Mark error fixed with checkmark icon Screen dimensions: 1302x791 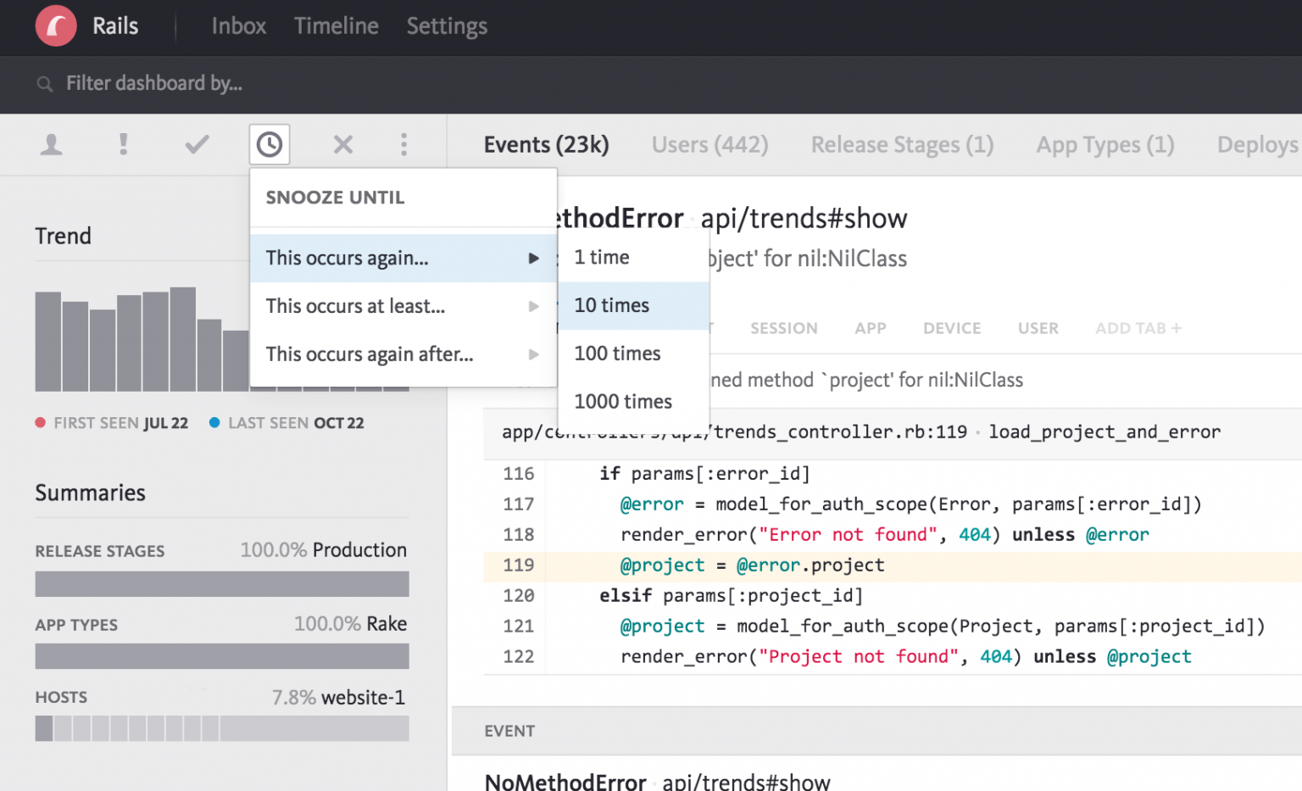coord(197,145)
